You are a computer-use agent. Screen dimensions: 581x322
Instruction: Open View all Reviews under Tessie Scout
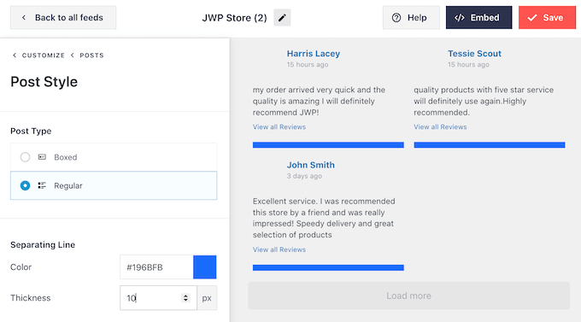(440, 126)
